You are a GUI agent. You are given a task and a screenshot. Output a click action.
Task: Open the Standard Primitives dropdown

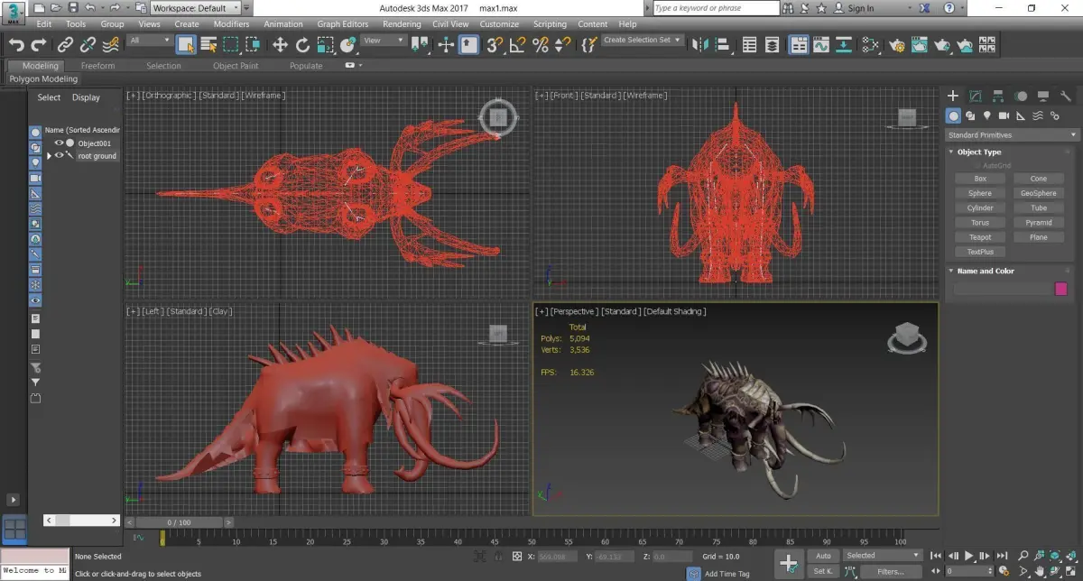click(x=1012, y=135)
